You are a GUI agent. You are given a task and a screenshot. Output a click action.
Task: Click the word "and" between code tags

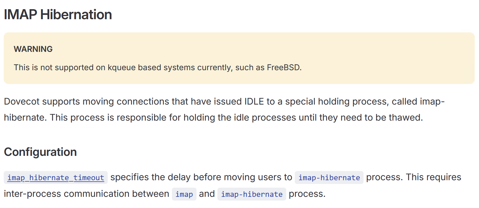(x=207, y=194)
